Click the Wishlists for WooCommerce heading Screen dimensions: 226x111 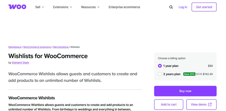click(x=48, y=56)
